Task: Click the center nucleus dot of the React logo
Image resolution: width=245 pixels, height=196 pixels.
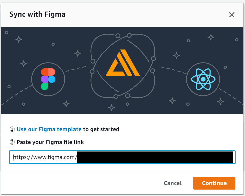Action: pyautogui.click(x=203, y=79)
